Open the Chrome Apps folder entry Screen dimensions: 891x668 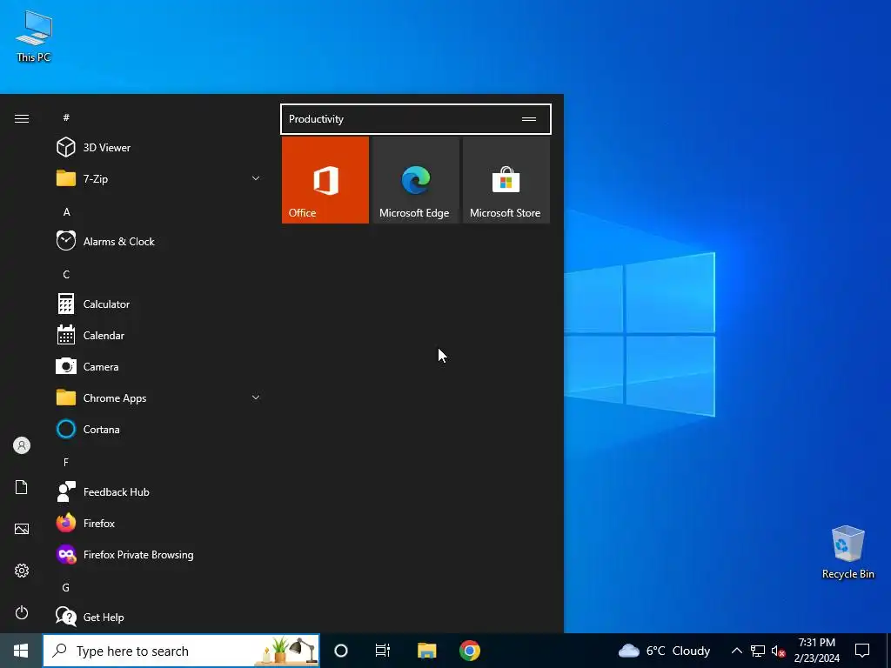coord(159,397)
